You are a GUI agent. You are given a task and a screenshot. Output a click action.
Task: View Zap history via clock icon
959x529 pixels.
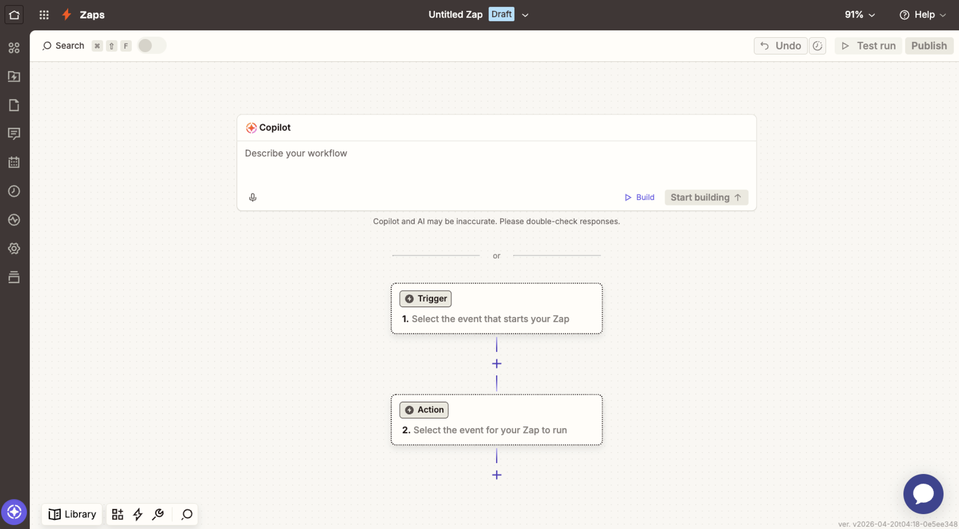(14, 191)
